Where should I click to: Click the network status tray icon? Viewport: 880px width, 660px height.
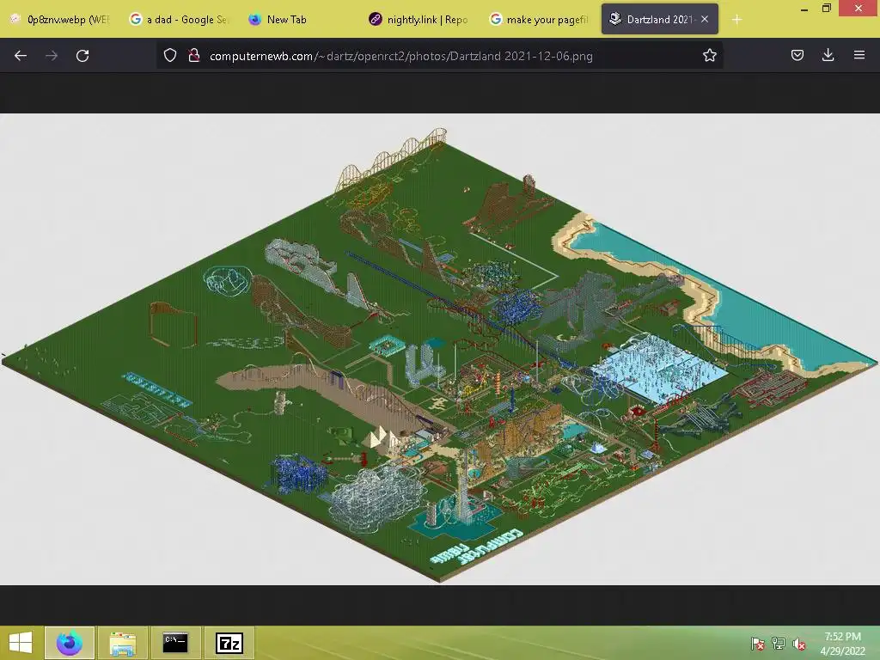pyautogui.click(x=779, y=644)
